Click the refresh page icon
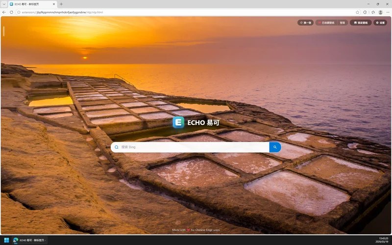This screenshot has width=392, height=245. click(x=11, y=12)
